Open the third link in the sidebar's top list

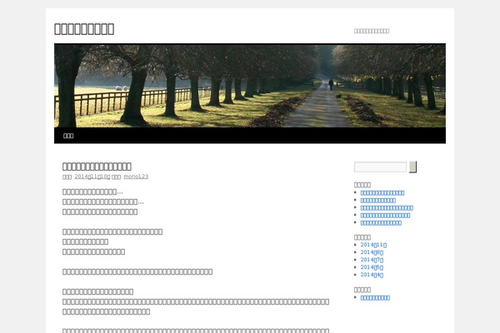click(x=387, y=208)
